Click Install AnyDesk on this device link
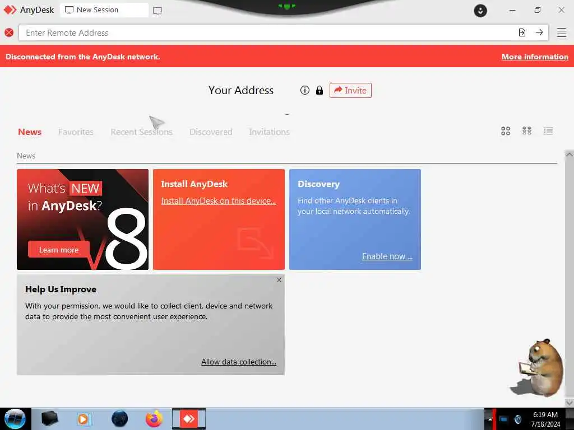 tap(218, 201)
